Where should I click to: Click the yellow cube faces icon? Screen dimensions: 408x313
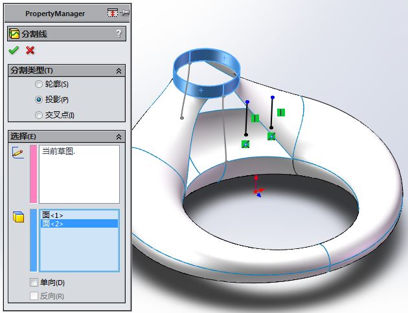tap(19, 217)
